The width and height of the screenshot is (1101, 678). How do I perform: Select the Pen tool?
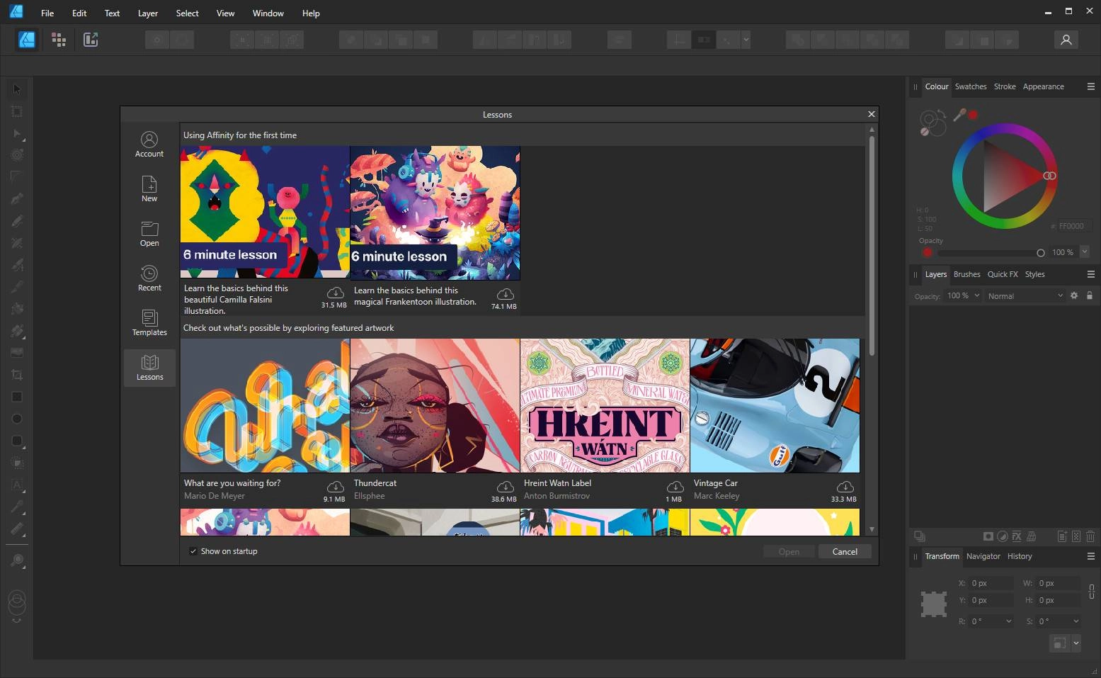pyautogui.click(x=17, y=199)
